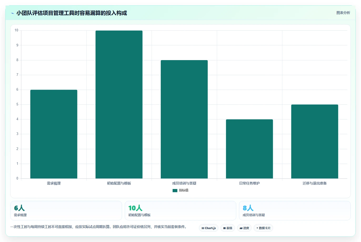The image size is (361, 242).
Task: Click the 图表分析 label in the header
Action: click(343, 13)
